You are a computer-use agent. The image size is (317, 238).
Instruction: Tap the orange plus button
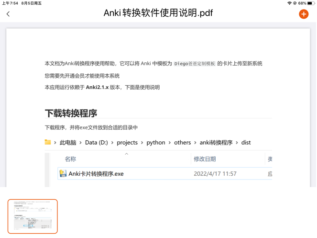pyautogui.click(x=304, y=14)
